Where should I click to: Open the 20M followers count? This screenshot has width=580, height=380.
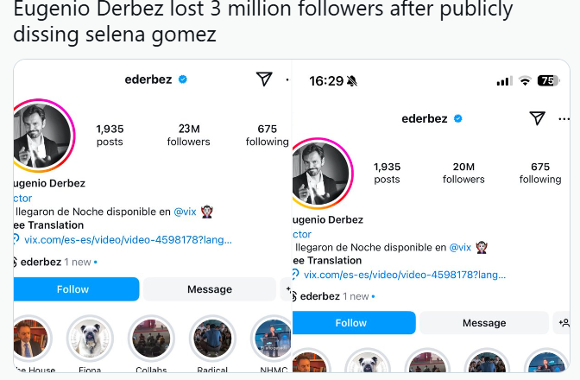(463, 173)
